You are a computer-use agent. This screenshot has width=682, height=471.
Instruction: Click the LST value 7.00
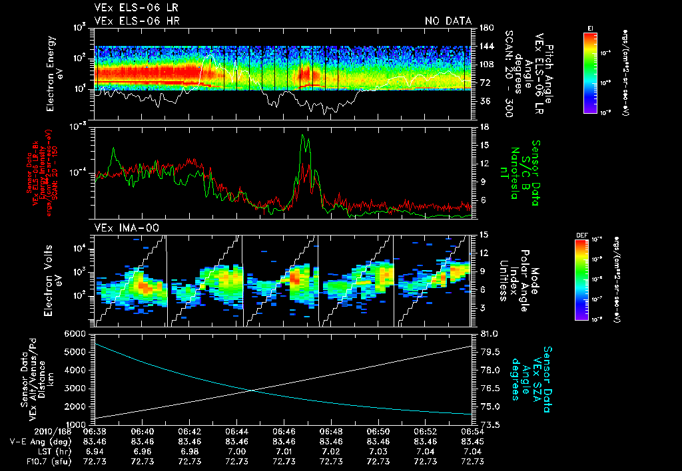pos(236,452)
